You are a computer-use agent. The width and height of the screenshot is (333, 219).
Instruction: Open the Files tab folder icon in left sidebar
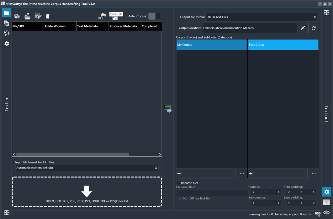[x=7, y=13]
